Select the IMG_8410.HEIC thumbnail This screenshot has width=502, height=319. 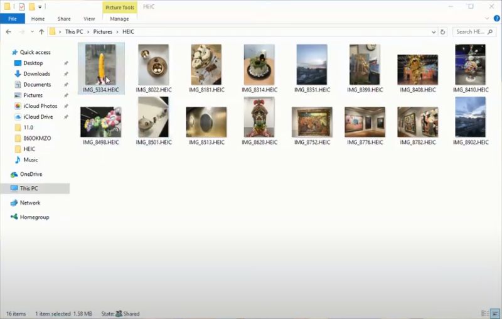coord(471,65)
